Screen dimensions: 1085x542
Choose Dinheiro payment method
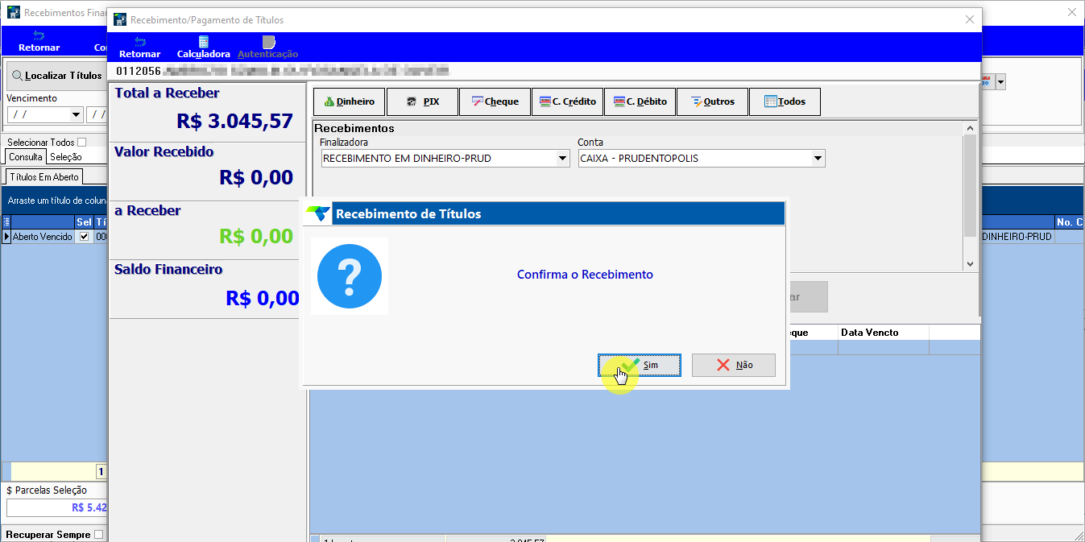[x=350, y=101]
